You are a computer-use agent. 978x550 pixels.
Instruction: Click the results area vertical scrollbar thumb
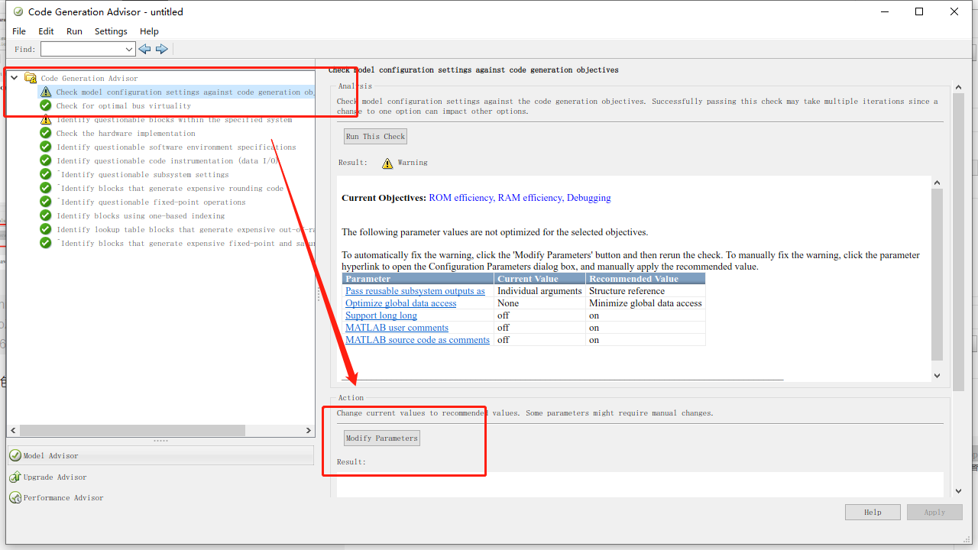click(x=937, y=274)
